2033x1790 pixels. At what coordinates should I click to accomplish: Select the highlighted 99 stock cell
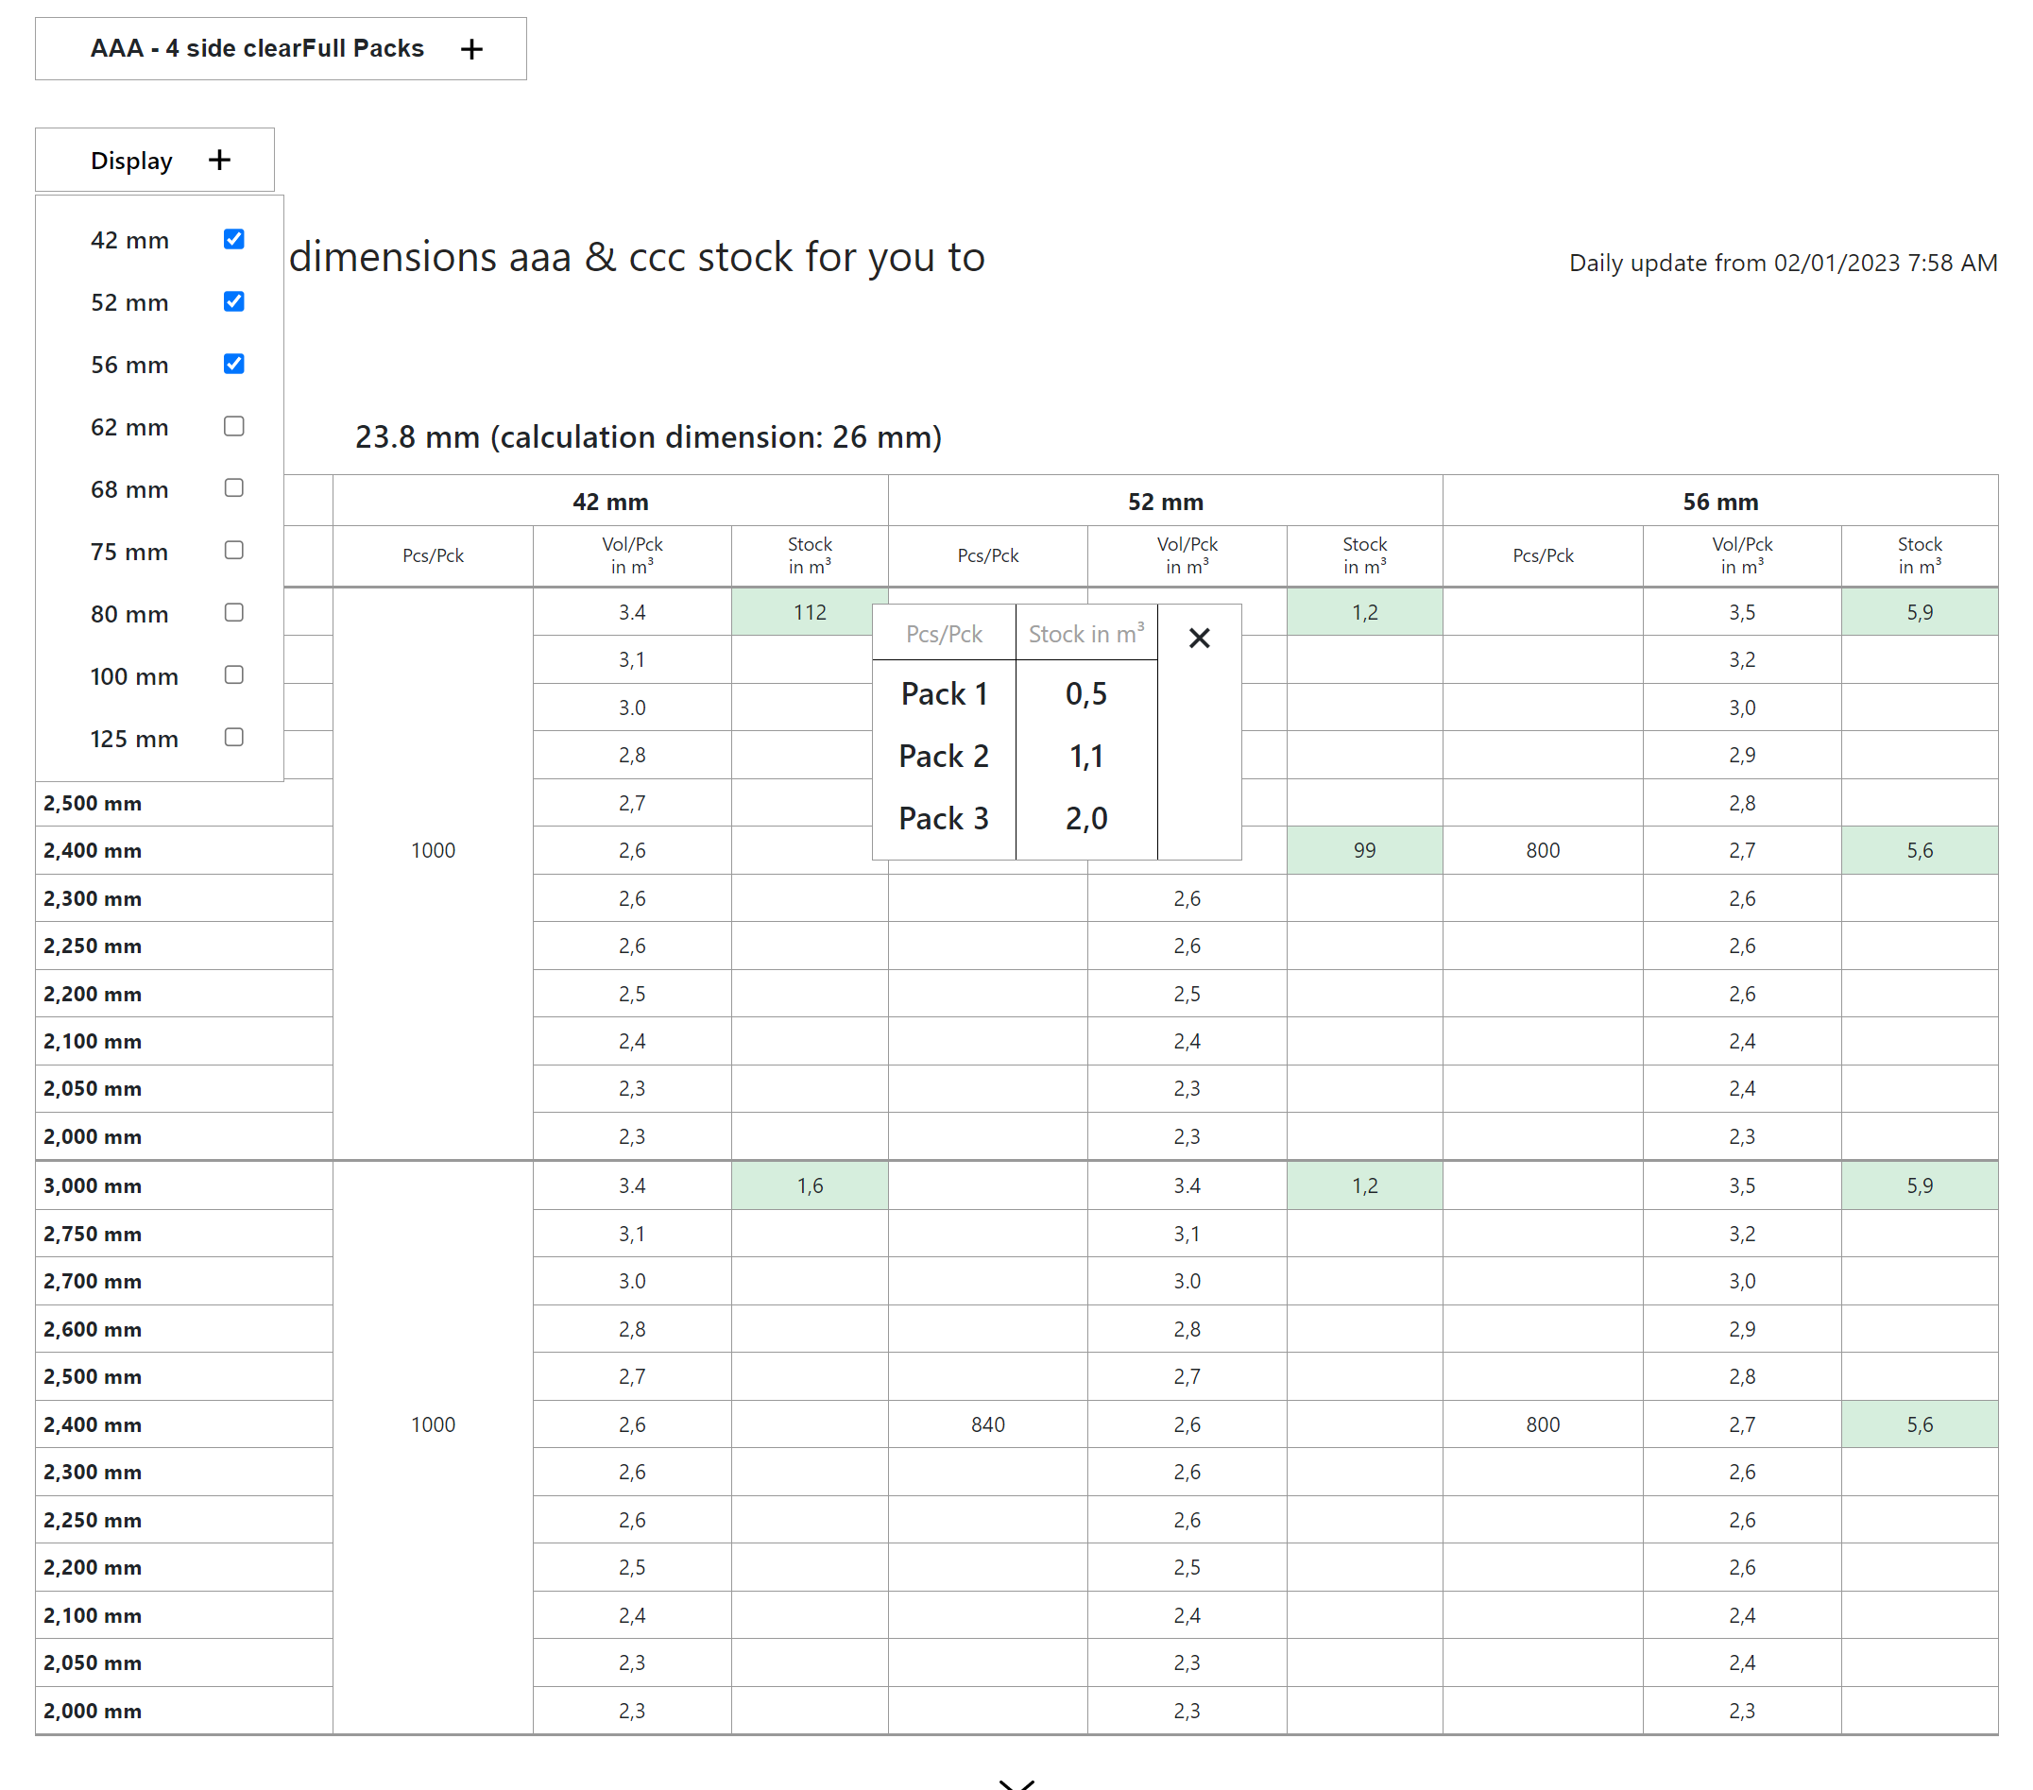click(x=1363, y=850)
